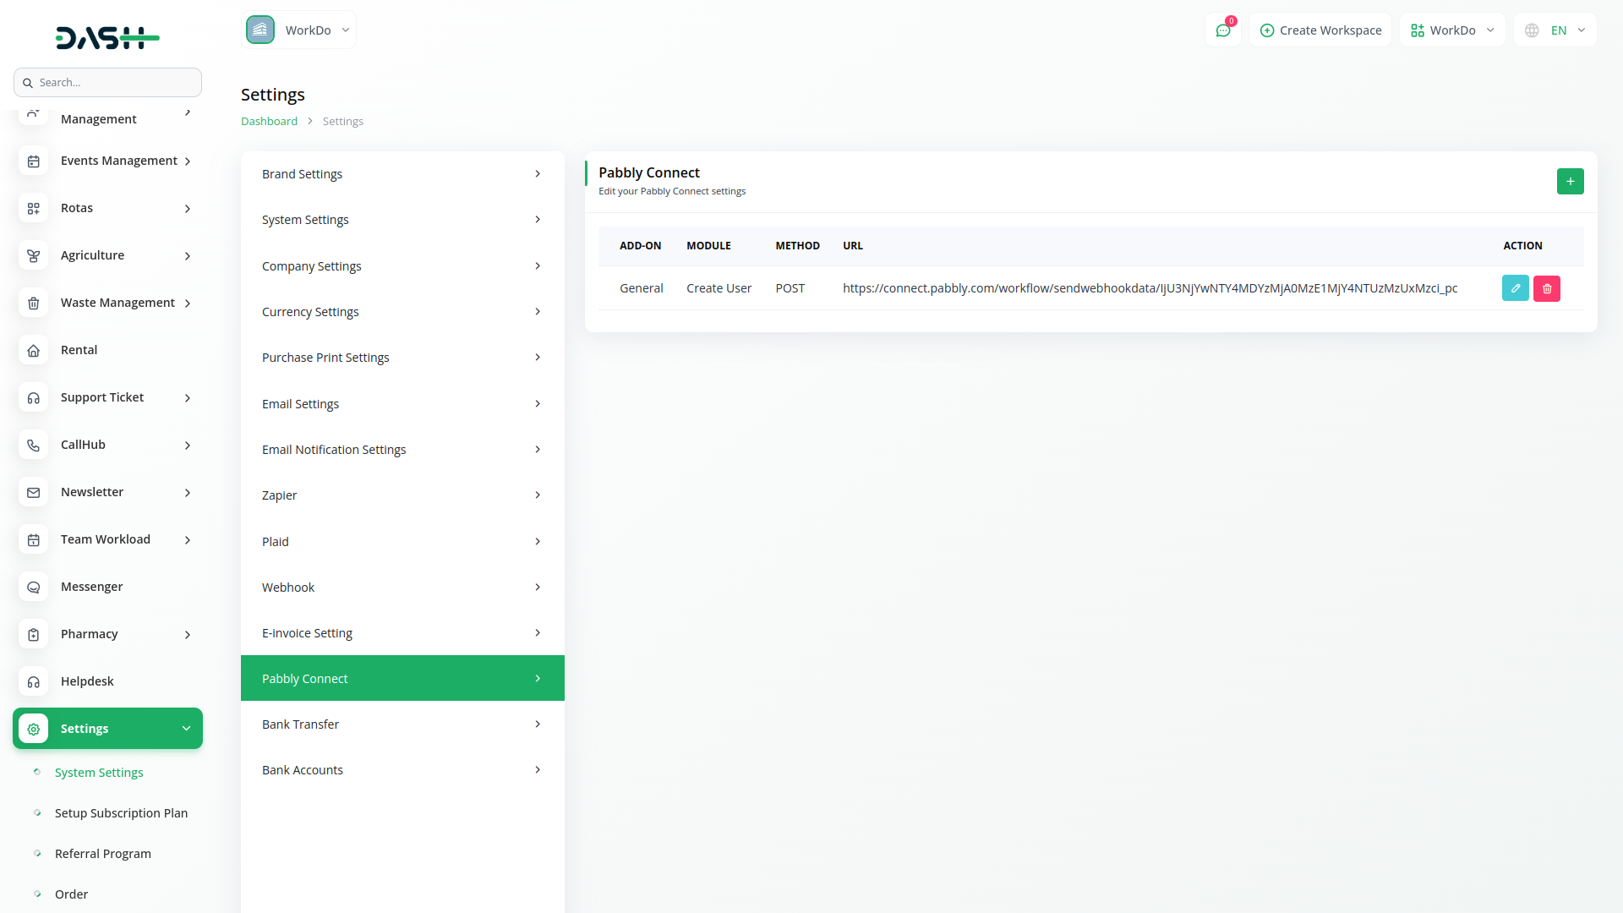This screenshot has height=913, width=1623.
Task: Open the WorkDo user menu at top right
Action: [1452, 30]
